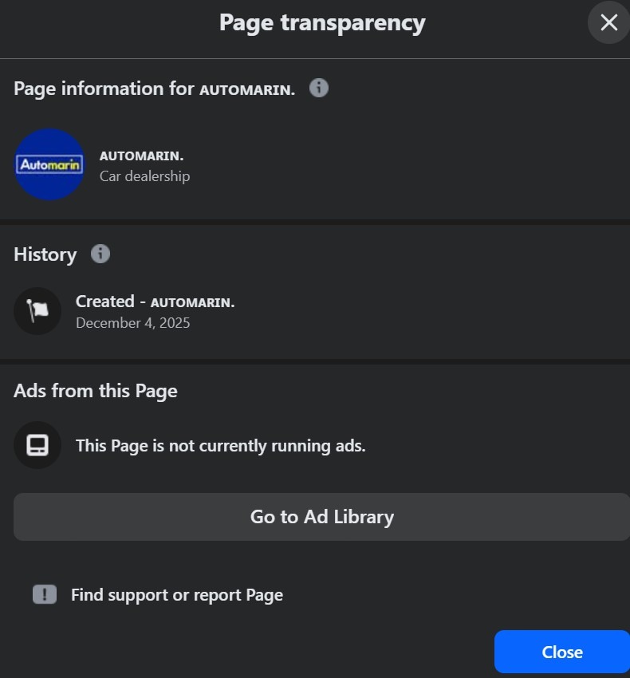Select Find support or report Page

[176, 595]
